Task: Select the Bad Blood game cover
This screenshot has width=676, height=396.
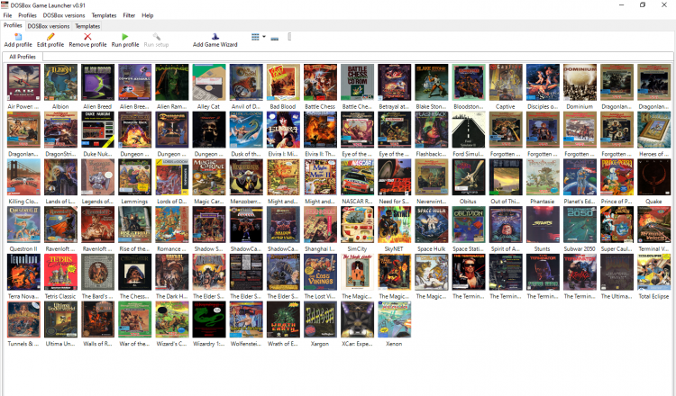Action: click(x=283, y=82)
